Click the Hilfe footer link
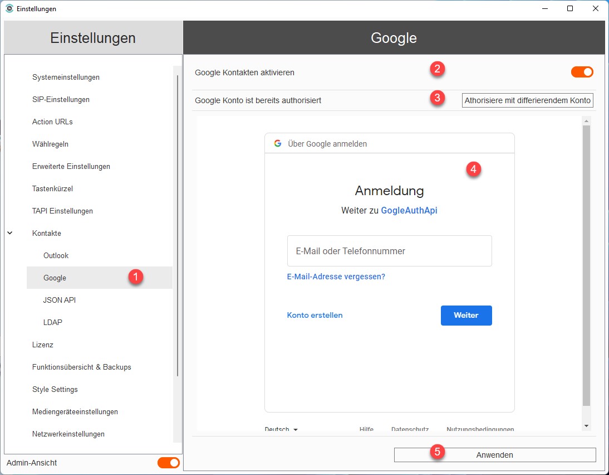Image resolution: width=609 pixels, height=475 pixels. tap(366, 429)
